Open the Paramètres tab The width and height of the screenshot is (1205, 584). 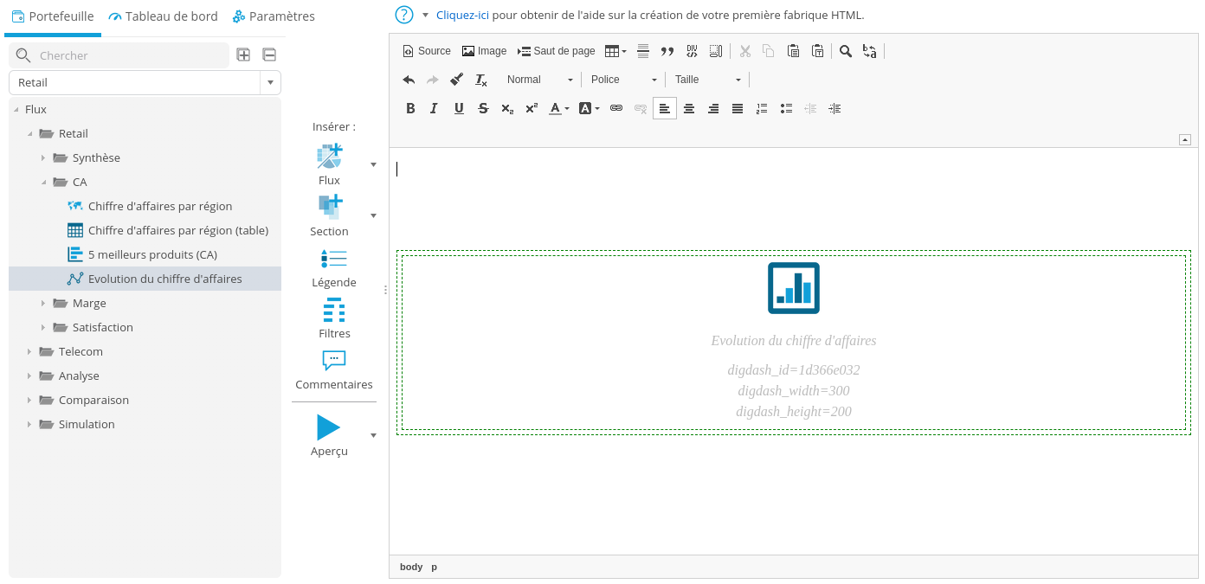click(274, 16)
